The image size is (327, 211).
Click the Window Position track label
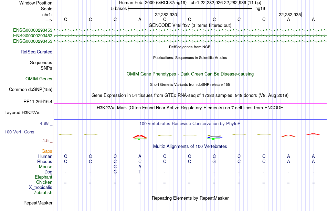click(36, 3)
